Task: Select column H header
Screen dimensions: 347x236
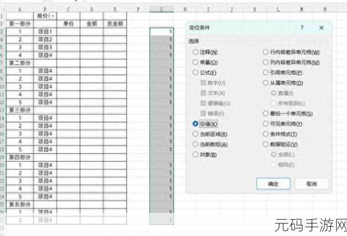Action: pos(185,9)
